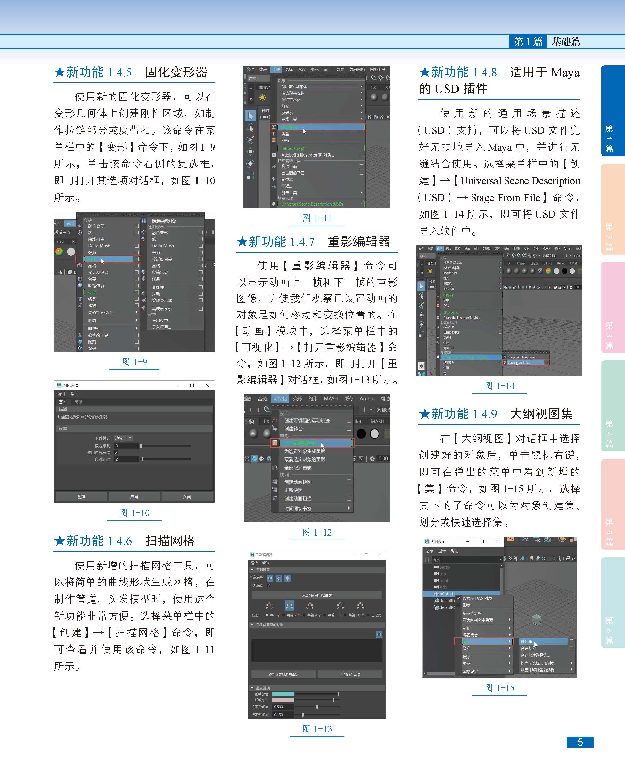
Task: Click the 后帧颜色 pink color swatch
Action: click(283, 700)
